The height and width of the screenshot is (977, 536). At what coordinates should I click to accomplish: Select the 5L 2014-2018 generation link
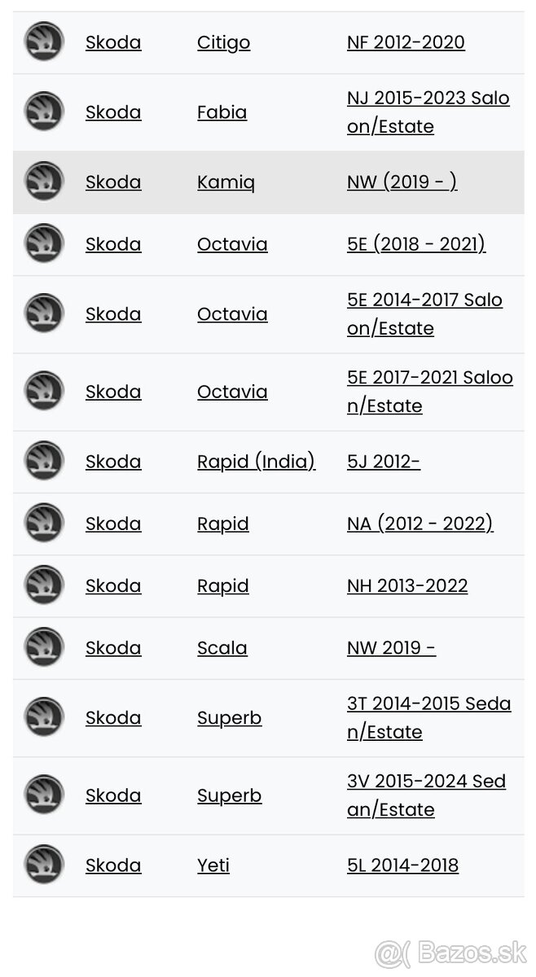click(x=402, y=865)
